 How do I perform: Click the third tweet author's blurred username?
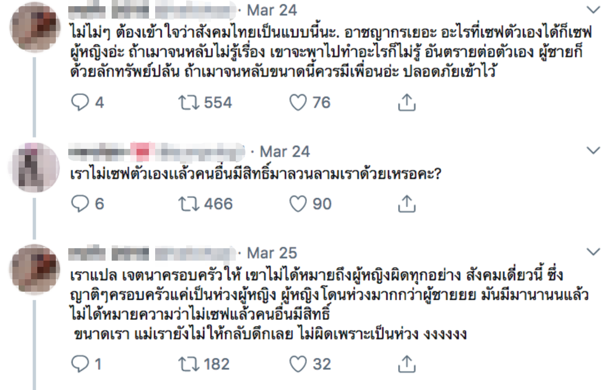152,253
